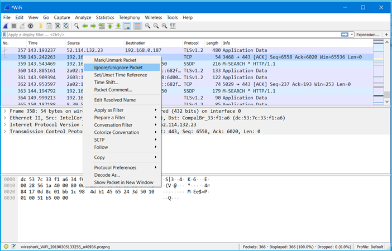Open a capture file with the folder icon
Image resolution: width=392 pixels, height=251 pixels.
[x=41, y=26]
